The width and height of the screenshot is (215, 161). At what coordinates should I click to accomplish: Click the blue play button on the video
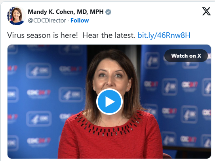(109, 101)
